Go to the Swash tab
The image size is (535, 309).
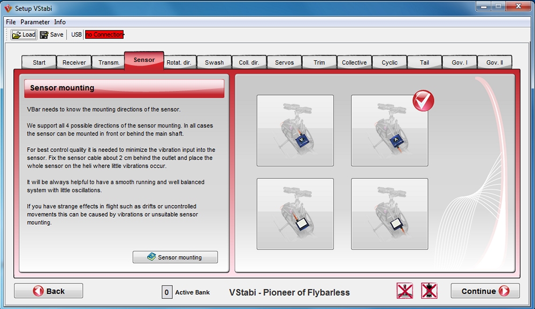(x=214, y=62)
